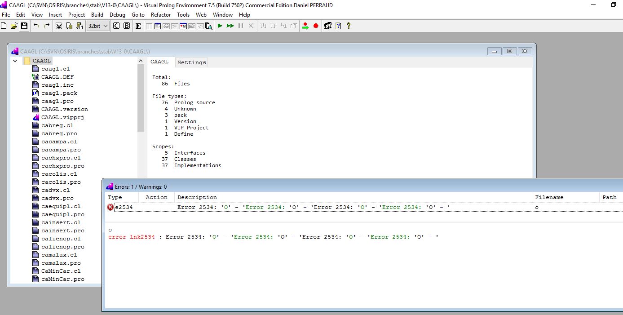This screenshot has width=623, height=315.
Task: Switch to the Settings tab
Action: point(192,62)
